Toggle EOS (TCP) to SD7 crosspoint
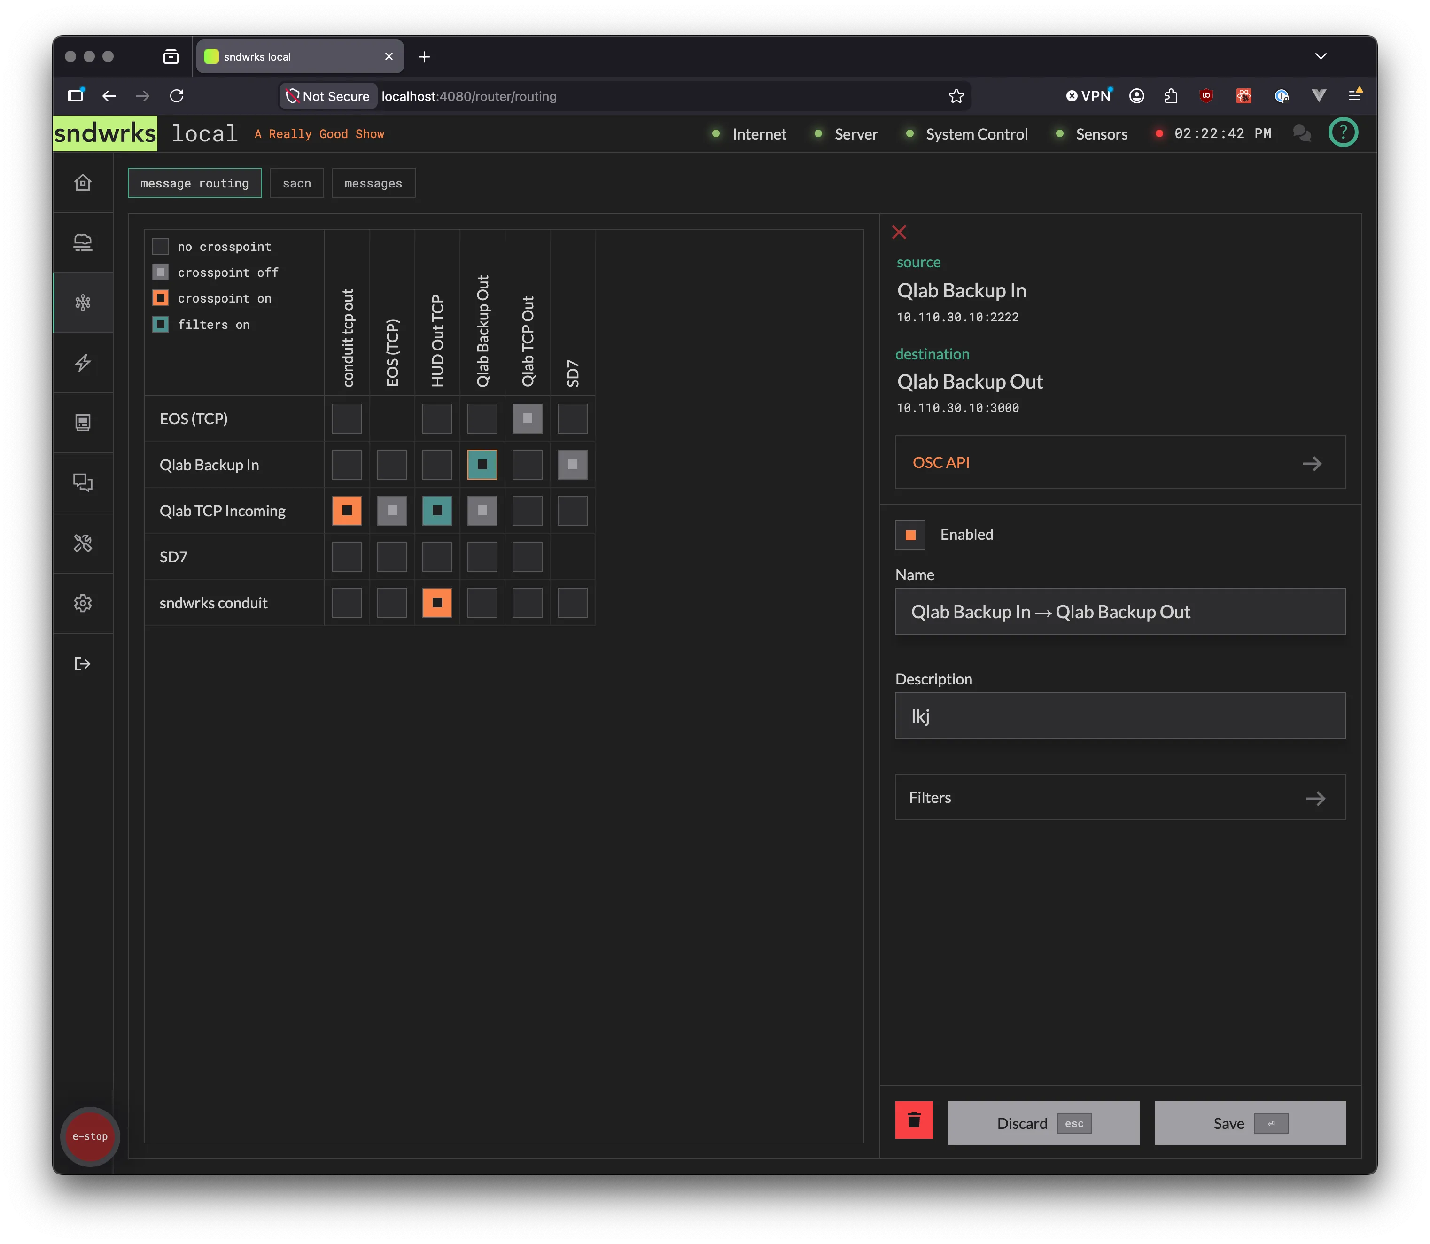The width and height of the screenshot is (1430, 1244). click(572, 419)
